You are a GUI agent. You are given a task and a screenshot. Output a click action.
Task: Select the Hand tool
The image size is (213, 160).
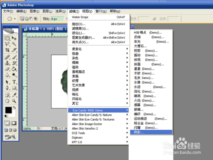[x=7, y=101]
